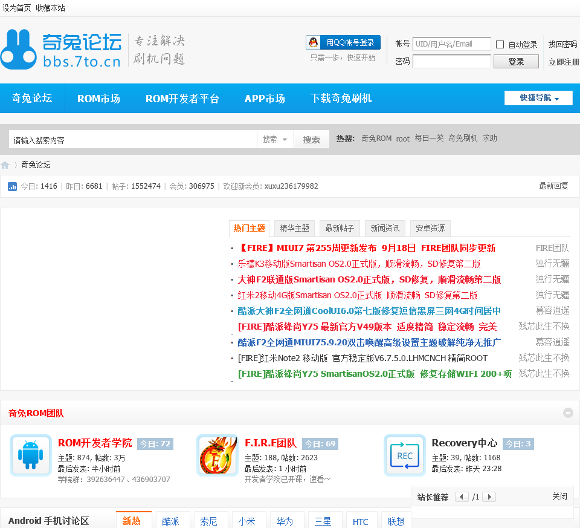Switch to the 安卓资源 tab

point(430,228)
